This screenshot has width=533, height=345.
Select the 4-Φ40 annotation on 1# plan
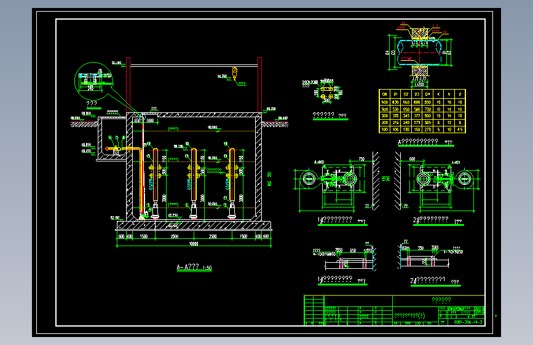319,162
